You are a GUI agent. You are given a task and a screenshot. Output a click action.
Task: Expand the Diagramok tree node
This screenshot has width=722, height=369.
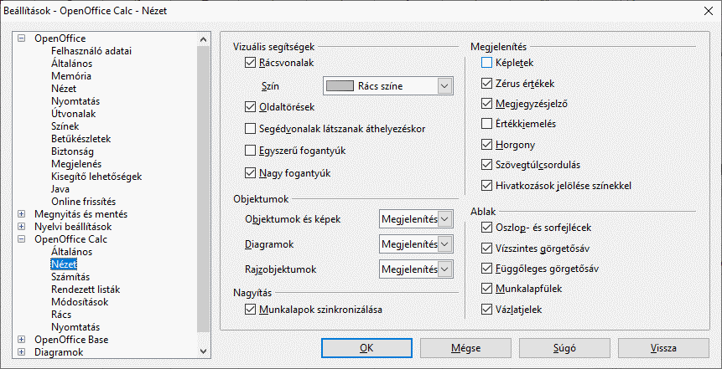coord(21,352)
